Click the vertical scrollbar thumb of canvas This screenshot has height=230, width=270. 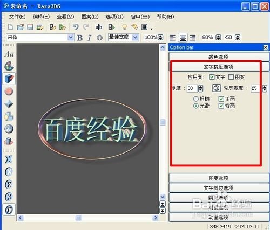tap(163, 122)
